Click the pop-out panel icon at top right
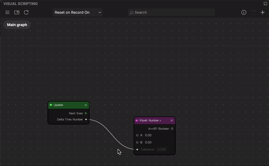Screen dimensions: 269x166 point(265,4)
